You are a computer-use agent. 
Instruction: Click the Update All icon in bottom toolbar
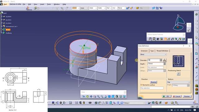click(96, 103)
